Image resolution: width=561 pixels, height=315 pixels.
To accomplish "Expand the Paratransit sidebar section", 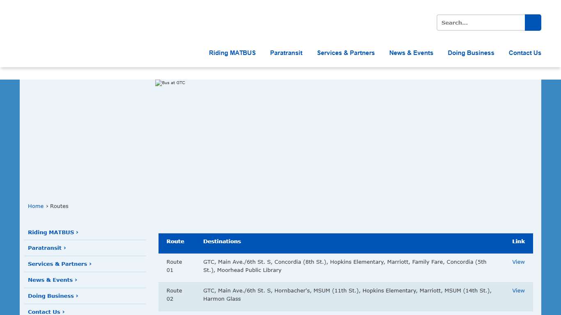I will (47, 248).
